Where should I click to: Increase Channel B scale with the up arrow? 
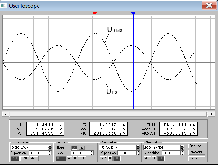click(x=182, y=146)
